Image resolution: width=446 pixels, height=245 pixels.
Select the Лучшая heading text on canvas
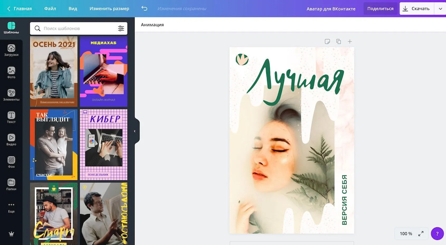(x=295, y=82)
